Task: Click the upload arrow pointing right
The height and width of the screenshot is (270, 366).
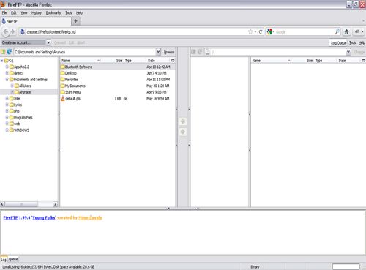Action: [183, 132]
